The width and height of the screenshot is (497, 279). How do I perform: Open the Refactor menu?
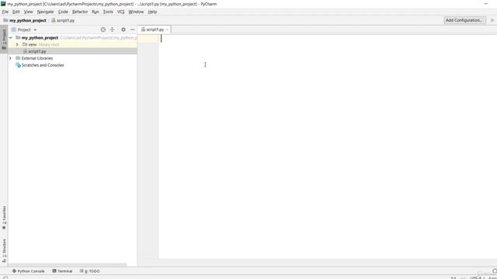[x=80, y=12]
